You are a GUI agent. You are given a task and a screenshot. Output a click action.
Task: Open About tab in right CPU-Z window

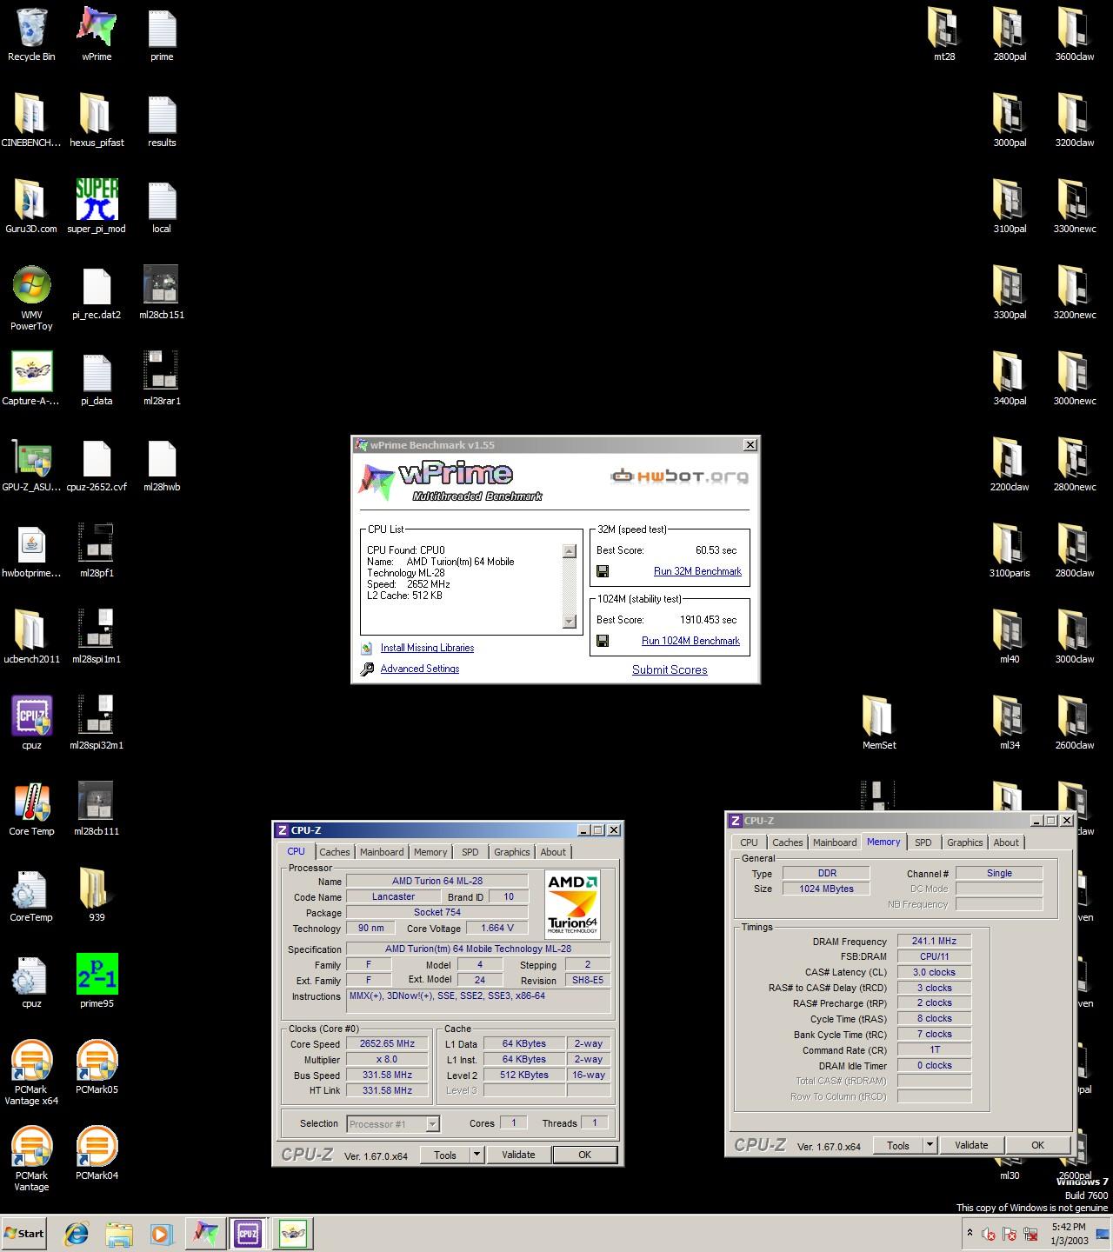[1006, 842]
